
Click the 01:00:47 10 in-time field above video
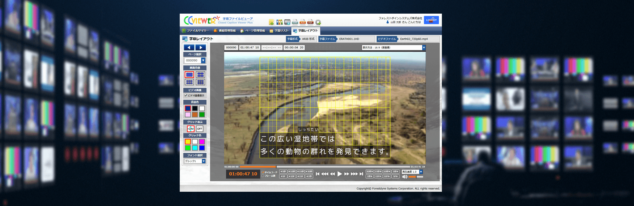pyautogui.click(x=250, y=48)
